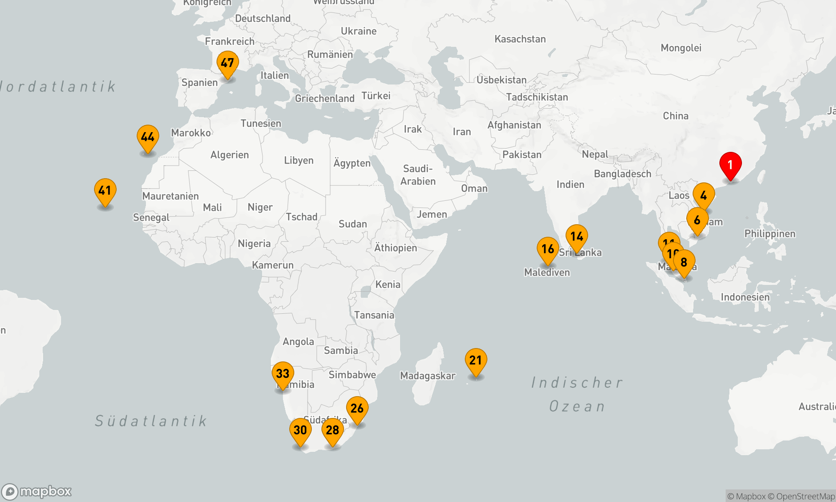Open marker 16 at the Maldives
836x502 pixels.
point(548,249)
